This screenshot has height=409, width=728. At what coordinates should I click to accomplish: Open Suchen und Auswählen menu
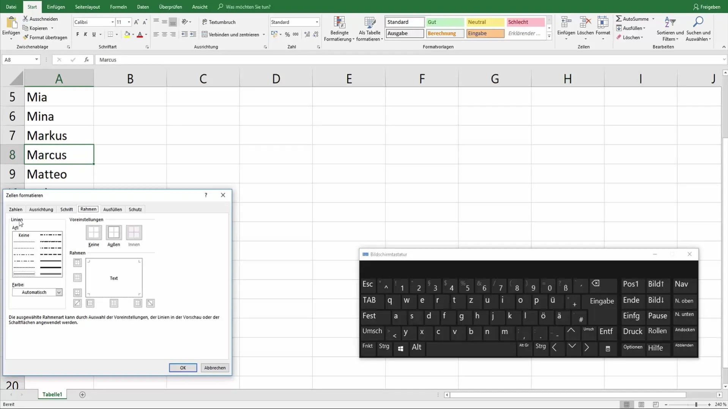tap(698, 29)
